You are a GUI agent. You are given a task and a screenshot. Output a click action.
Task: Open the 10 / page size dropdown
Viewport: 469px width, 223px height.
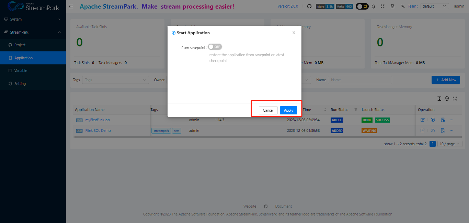tap(450, 144)
